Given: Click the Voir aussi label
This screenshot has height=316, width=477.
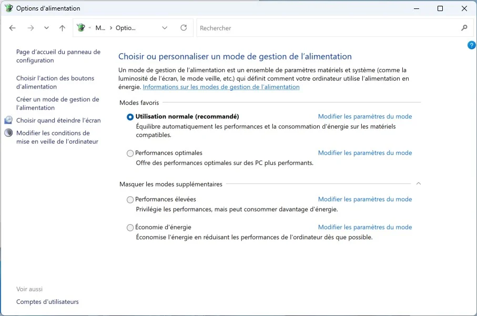Looking at the screenshot, I should pos(29,289).
